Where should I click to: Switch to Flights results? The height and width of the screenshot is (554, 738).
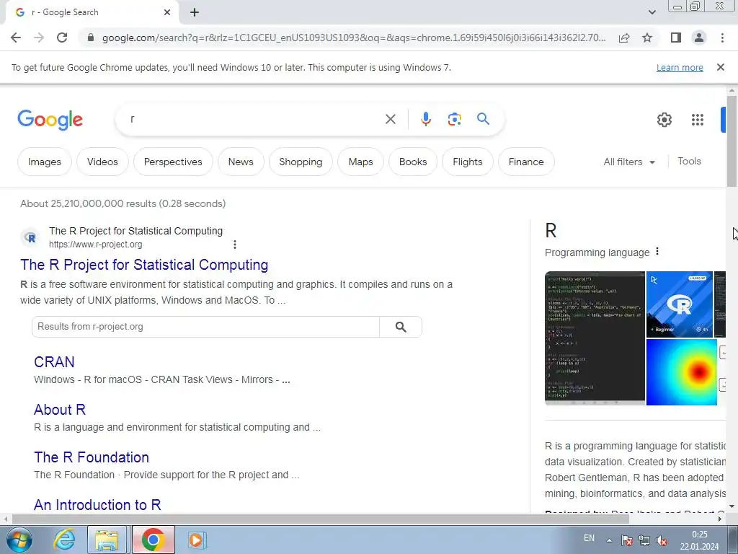tap(467, 162)
